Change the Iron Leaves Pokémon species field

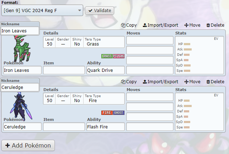[22, 70]
